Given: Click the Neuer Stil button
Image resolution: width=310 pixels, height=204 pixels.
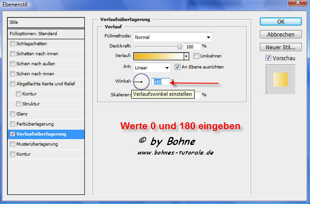Looking at the screenshot, I should pos(281,47).
